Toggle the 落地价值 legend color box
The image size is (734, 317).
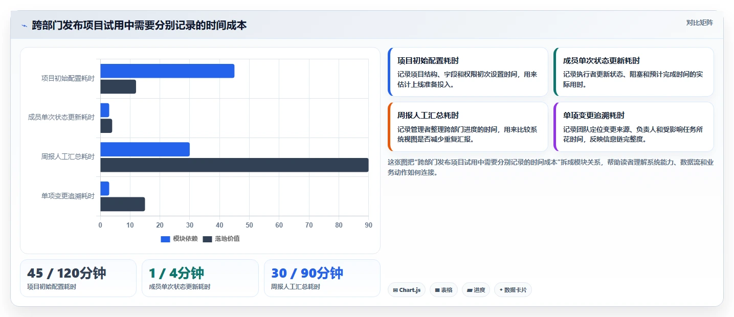pyautogui.click(x=207, y=239)
